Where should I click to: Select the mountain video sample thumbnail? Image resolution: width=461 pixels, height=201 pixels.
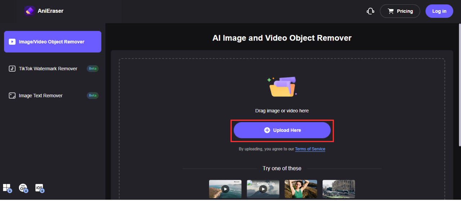click(x=263, y=189)
